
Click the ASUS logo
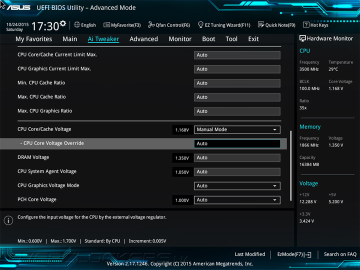[x=18, y=7]
